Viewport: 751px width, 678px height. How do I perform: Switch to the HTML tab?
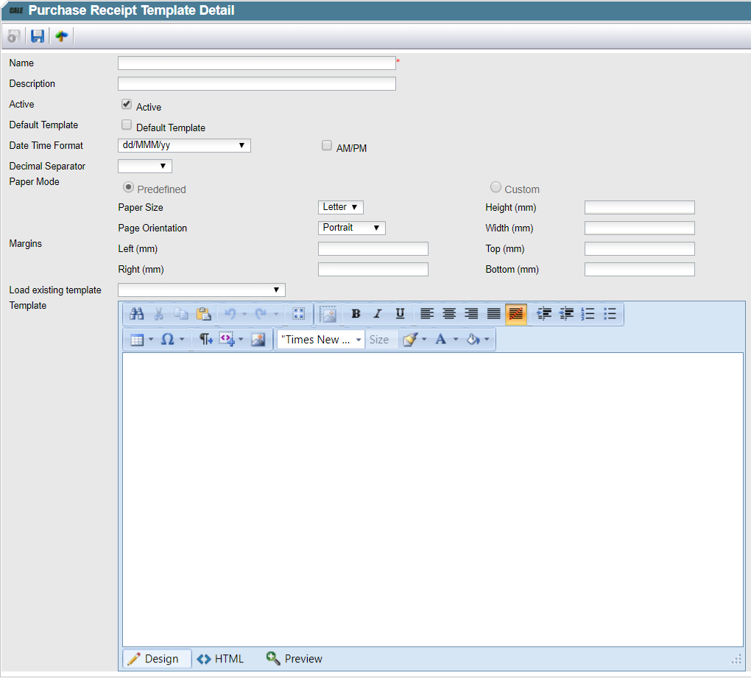220,659
